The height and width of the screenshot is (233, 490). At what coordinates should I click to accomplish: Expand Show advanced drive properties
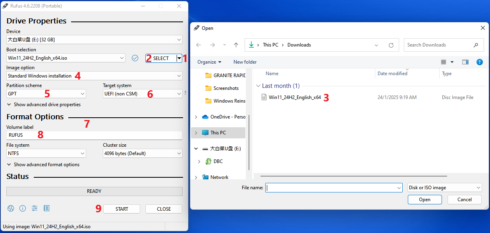pyautogui.click(x=44, y=105)
